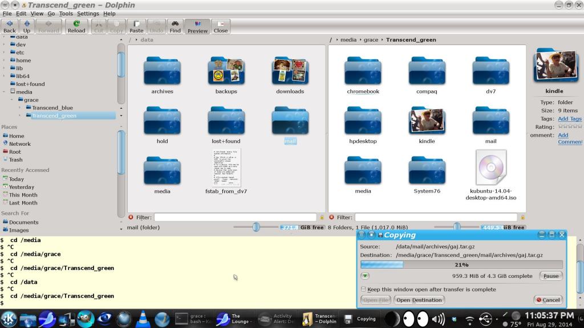The width and height of the screenshot is (584, 328).
Task: Pause the file copy transfer
Action: click(x=550, y=276)
